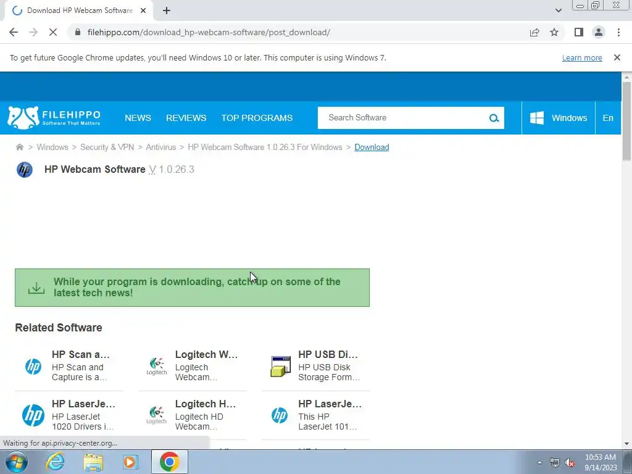Open the Windows Start menu
The height and width of the screenshot is (474, 632).
click(16, 462)
